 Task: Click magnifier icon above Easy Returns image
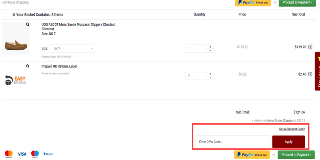(x=28, y=66)
